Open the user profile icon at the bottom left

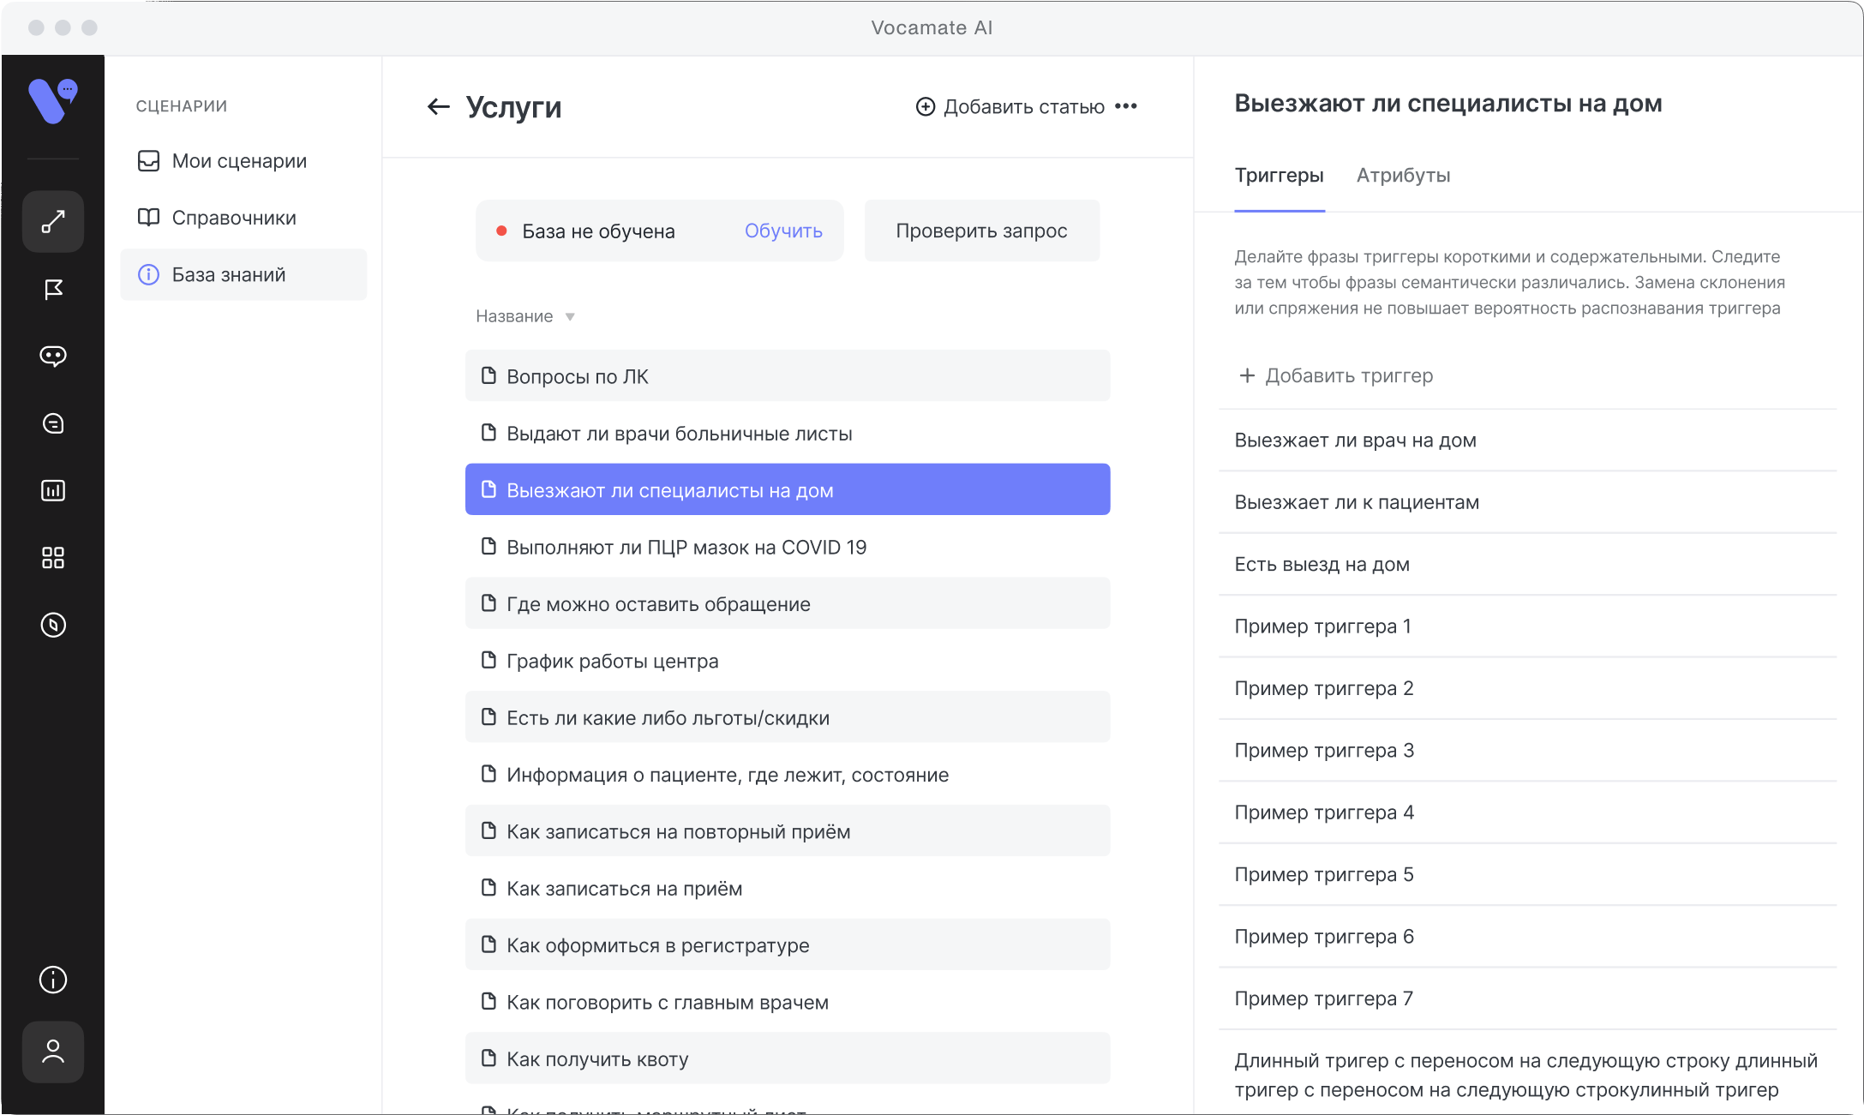coord(53,1052)
